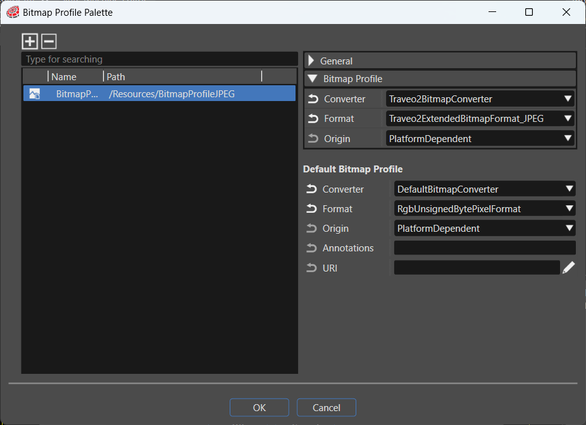Image resolution: width=586 pixels, height=425 pixels.
Task: Reset Default Bitmap Profile Converter revert arrow
Action: tap(311, 189)
